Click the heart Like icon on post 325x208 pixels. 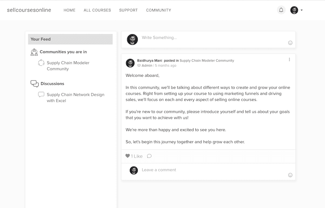[127, 156]
